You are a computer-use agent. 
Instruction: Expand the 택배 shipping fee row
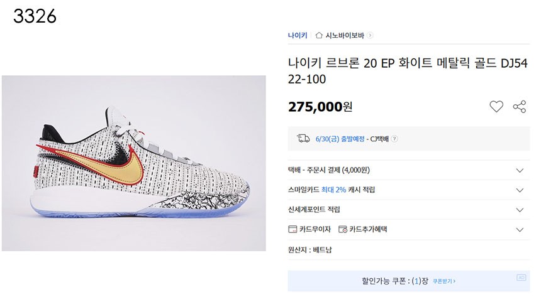coord(520,170)
